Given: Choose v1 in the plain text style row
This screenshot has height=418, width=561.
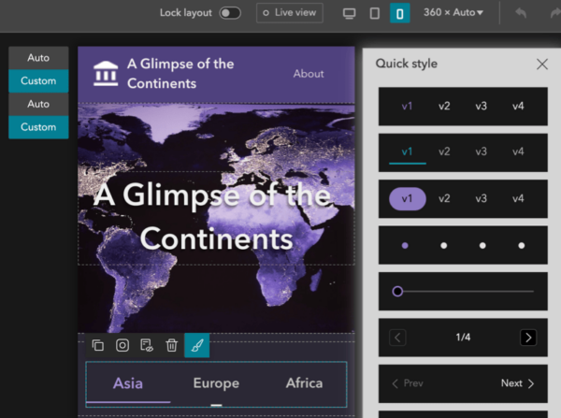Looking at the screenshot, I should coord(407,106).
